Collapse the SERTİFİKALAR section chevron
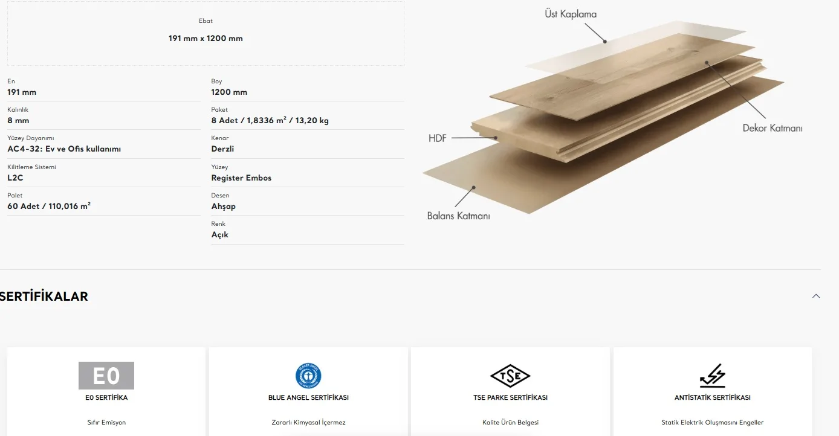The width and height of the screenshot is (839, 436). click(x=816, y=296)
